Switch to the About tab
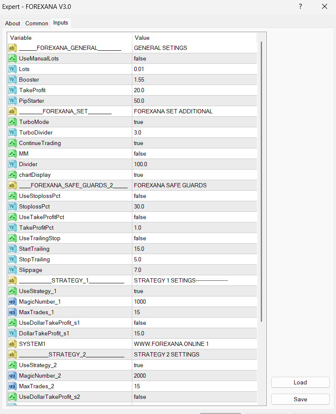This screenshot has height=414, width=336. point(13,23)
